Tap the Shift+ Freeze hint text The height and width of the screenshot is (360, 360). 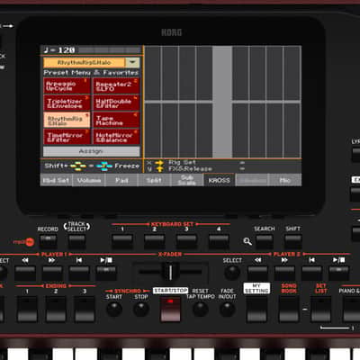pos(92,166)
